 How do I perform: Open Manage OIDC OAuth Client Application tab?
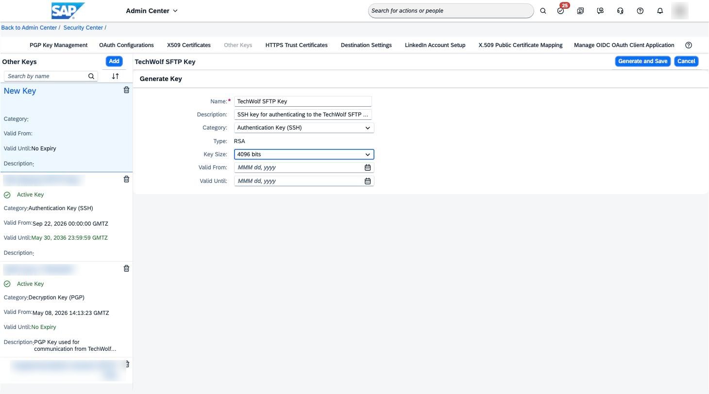(624, 45)
